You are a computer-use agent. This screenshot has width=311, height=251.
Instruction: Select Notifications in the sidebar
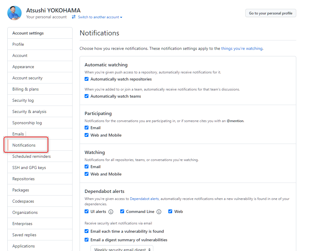point(40,145)
